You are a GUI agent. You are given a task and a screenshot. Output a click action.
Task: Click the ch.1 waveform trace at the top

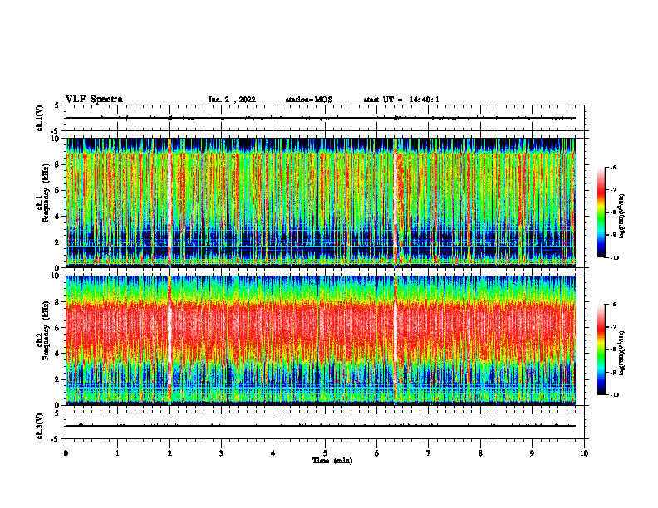[x=321, y=118]
